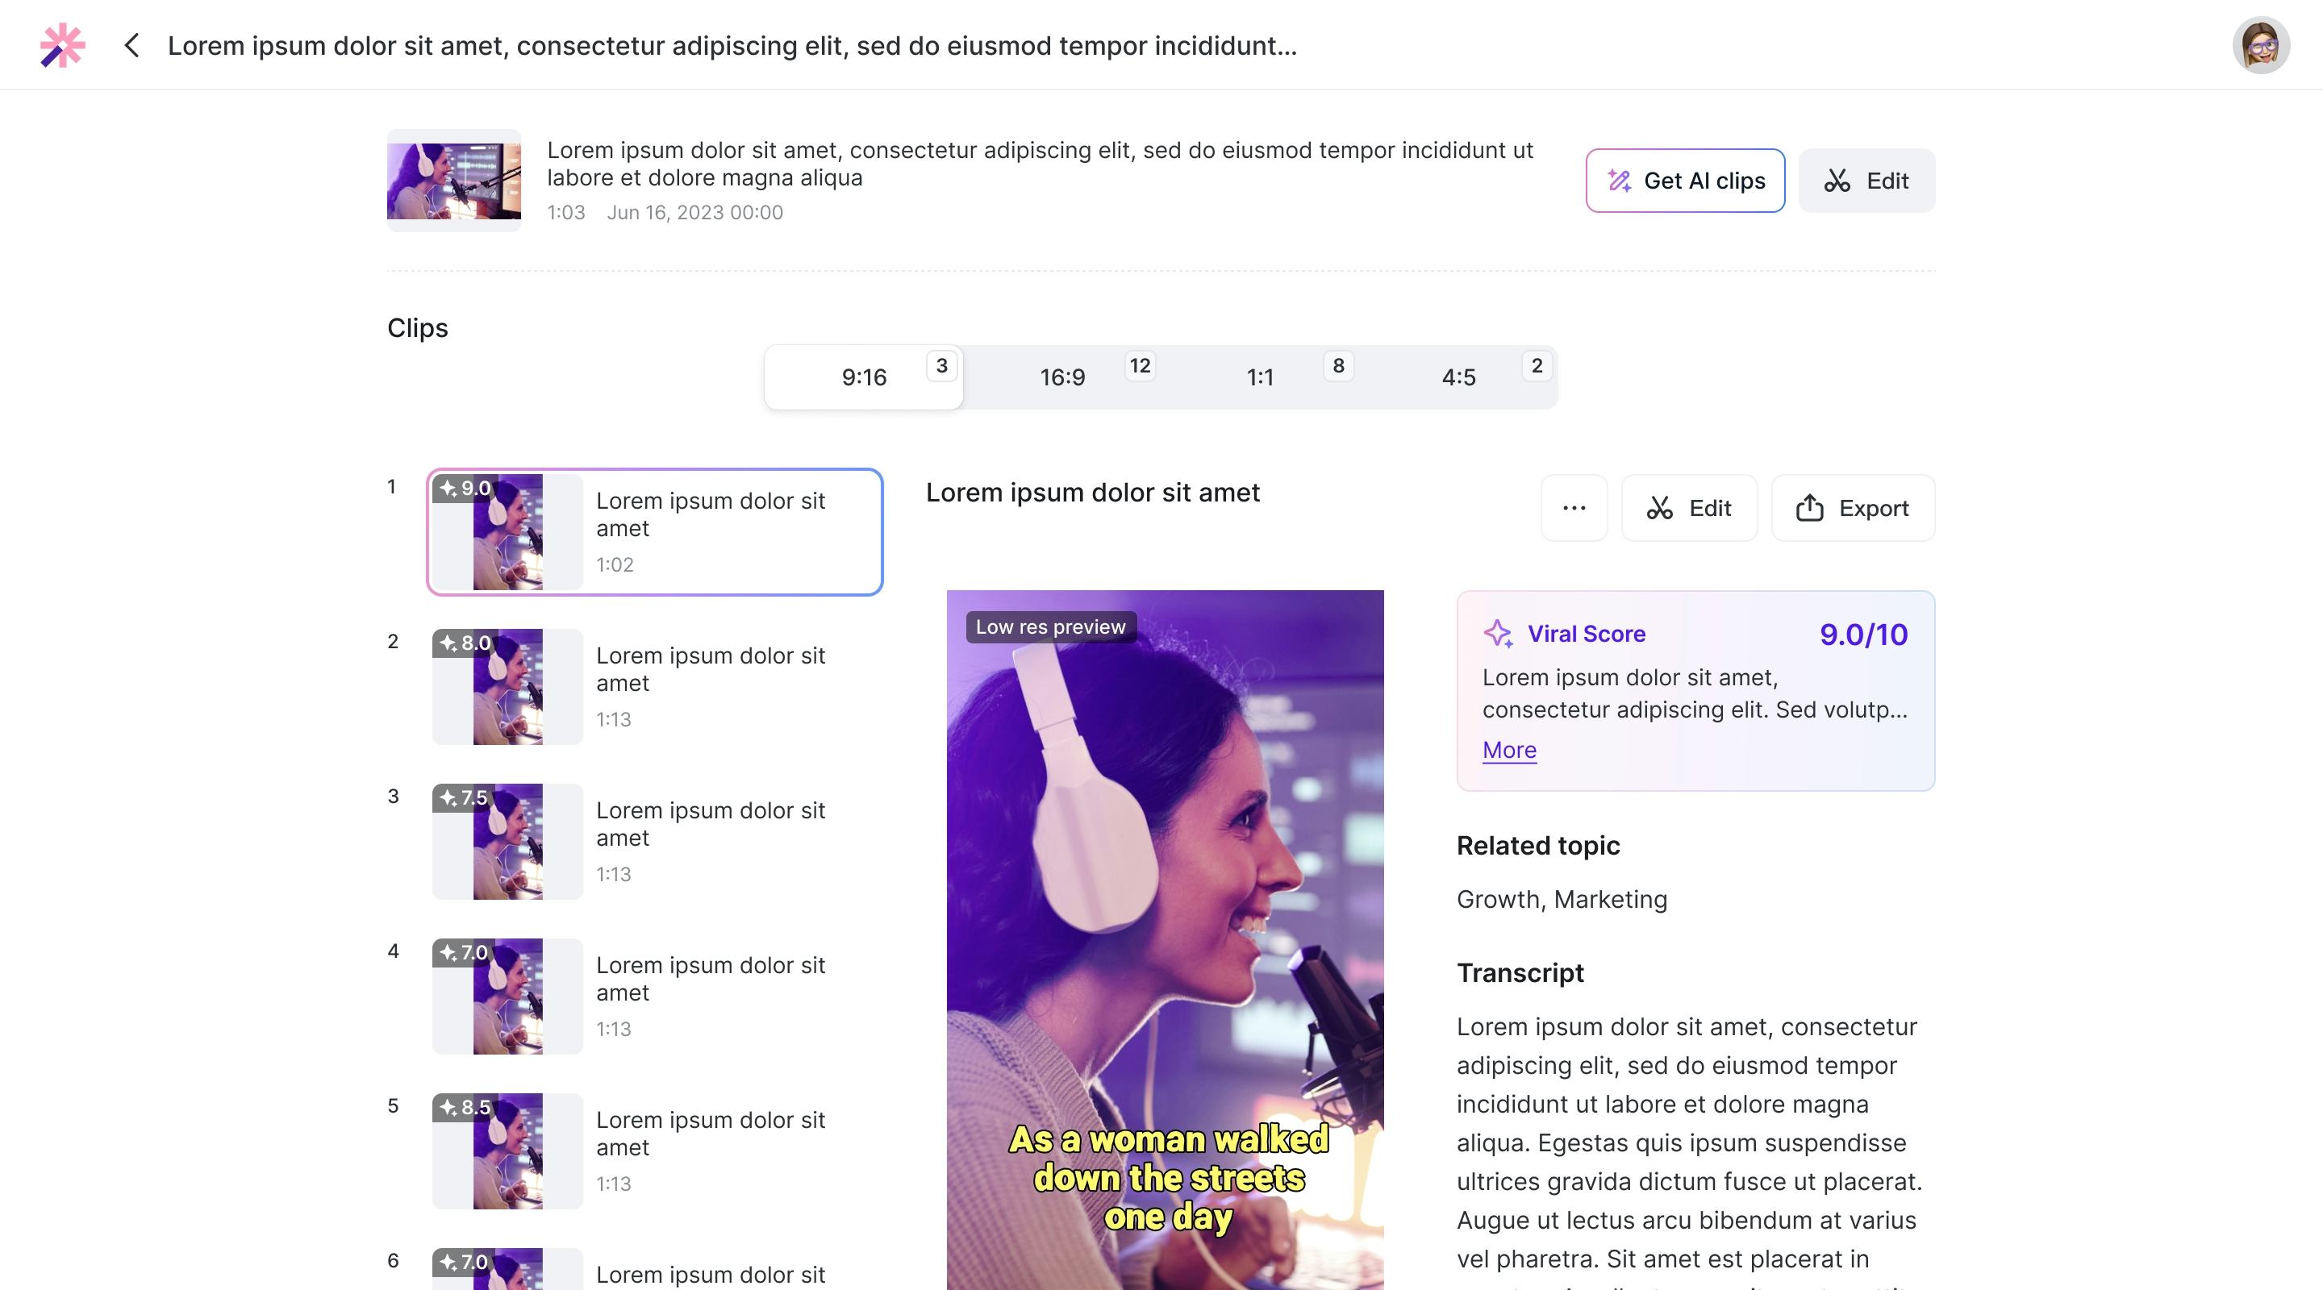
Task: Switch to the 16:9 aspect ratio tab
Action: point(1062,377)
